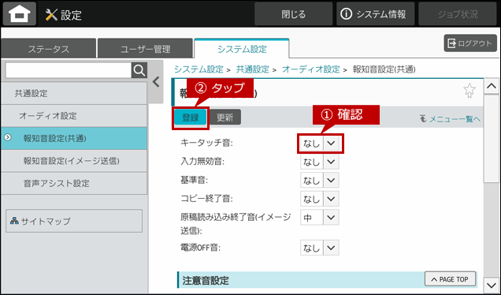Click the 更新 button

[x=225, y=118]
